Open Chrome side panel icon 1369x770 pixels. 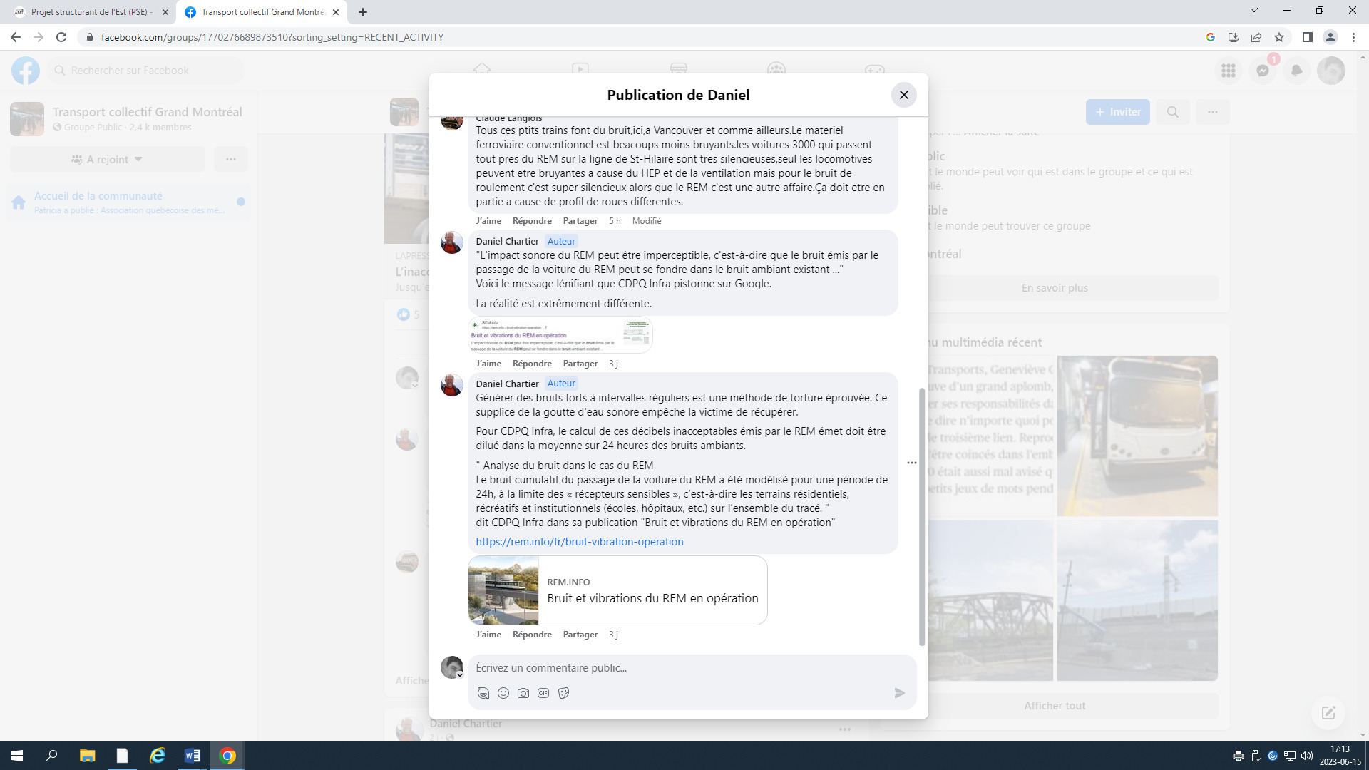point(1307,37)
